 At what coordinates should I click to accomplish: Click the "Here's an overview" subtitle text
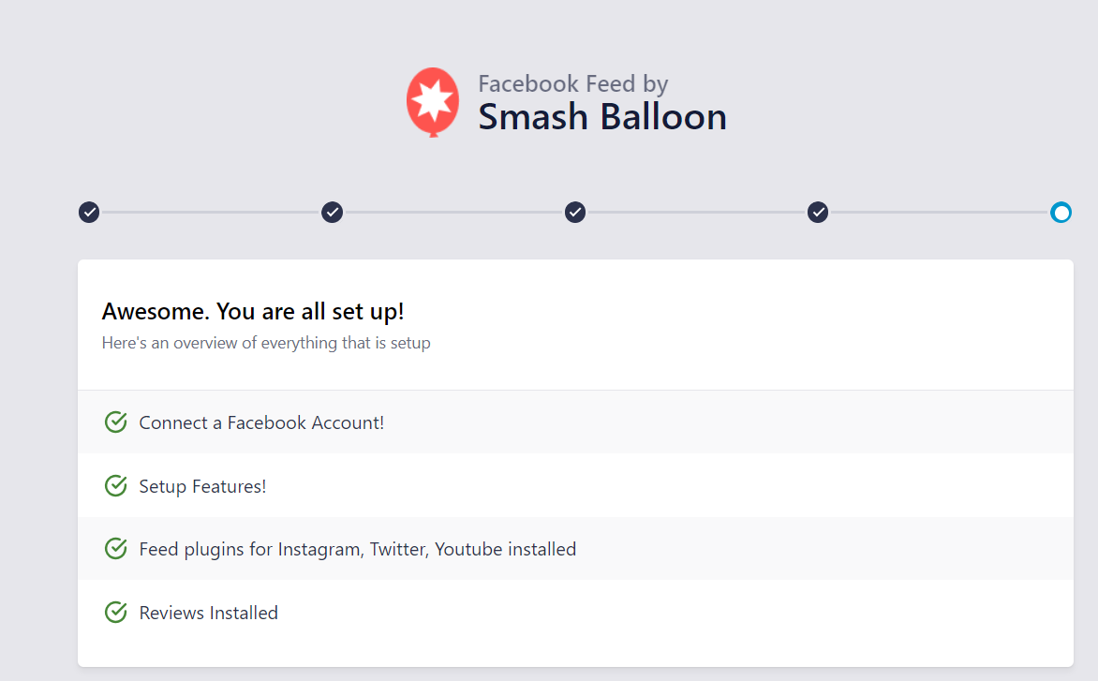point(266,343)
